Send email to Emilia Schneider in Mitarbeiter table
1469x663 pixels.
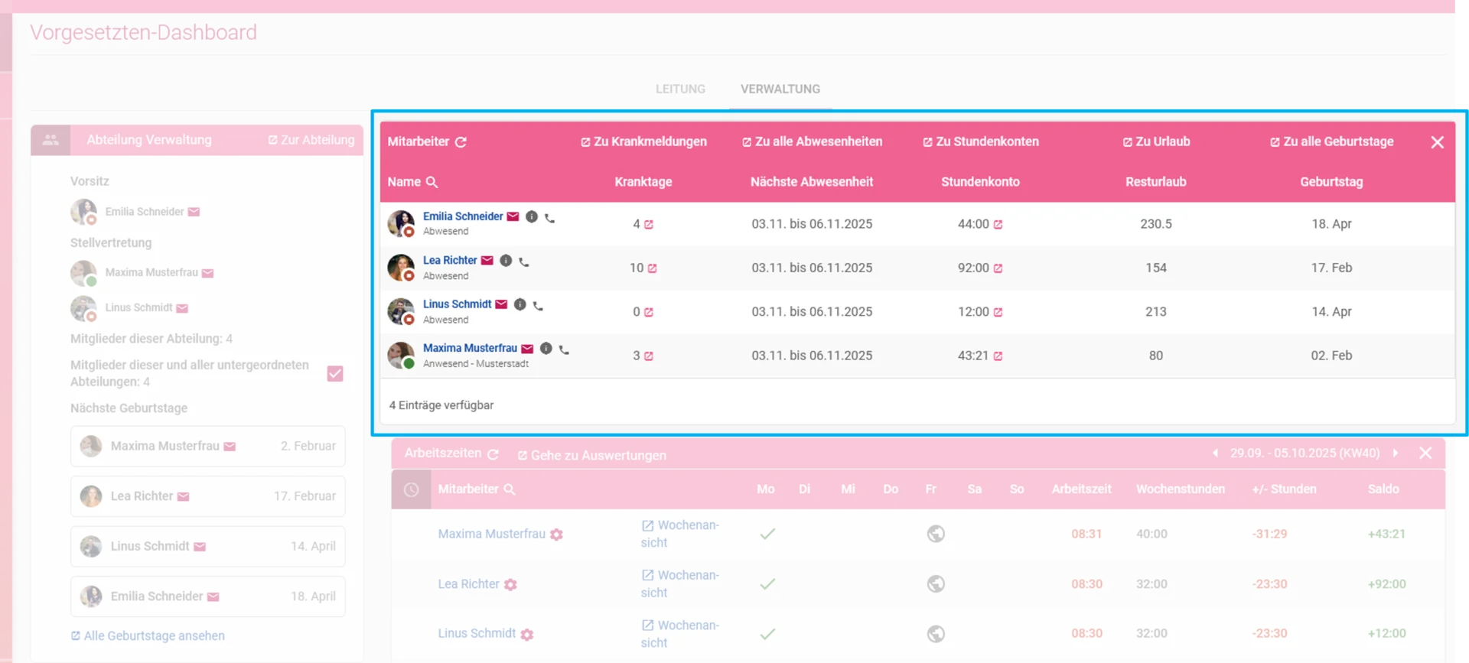click(513, 216)
